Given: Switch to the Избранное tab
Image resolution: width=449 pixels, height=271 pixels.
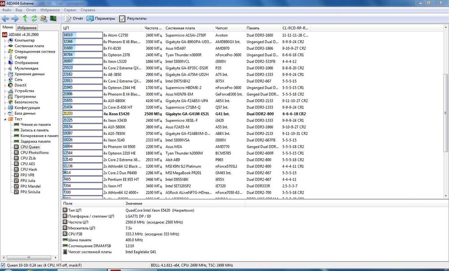Looking at the screenshot, I should 27,28.
